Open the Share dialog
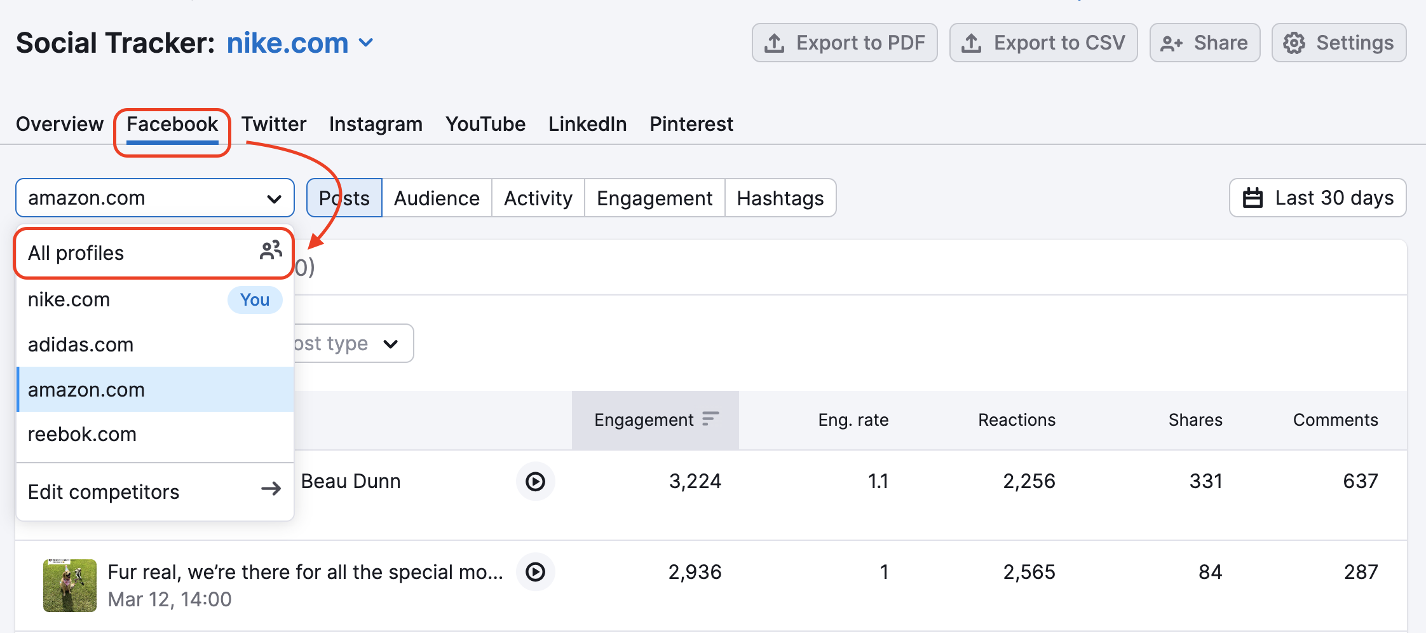The image size is (1426, 633). pos(1205,43)
